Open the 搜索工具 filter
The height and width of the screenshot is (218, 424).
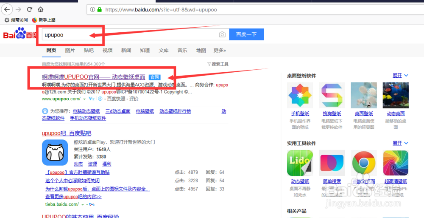[218, 64]
